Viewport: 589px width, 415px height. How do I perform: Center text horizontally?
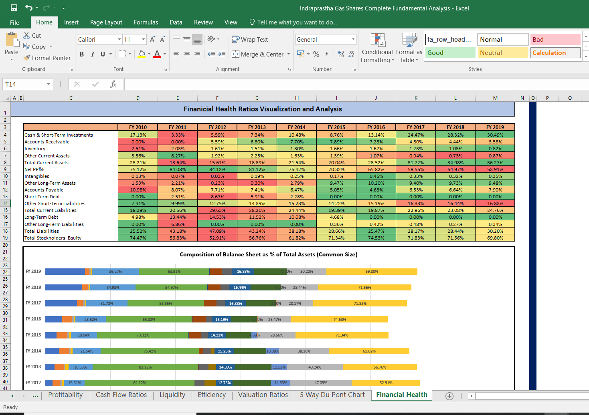[187, 54]
